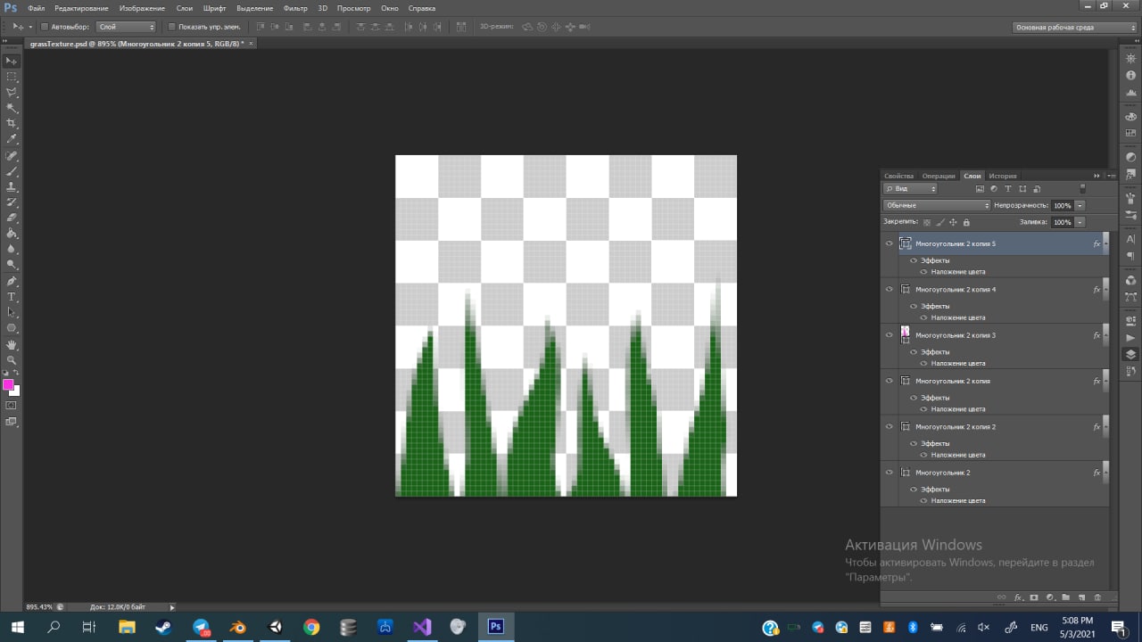Select the History Brush tool

coord(12,202)
